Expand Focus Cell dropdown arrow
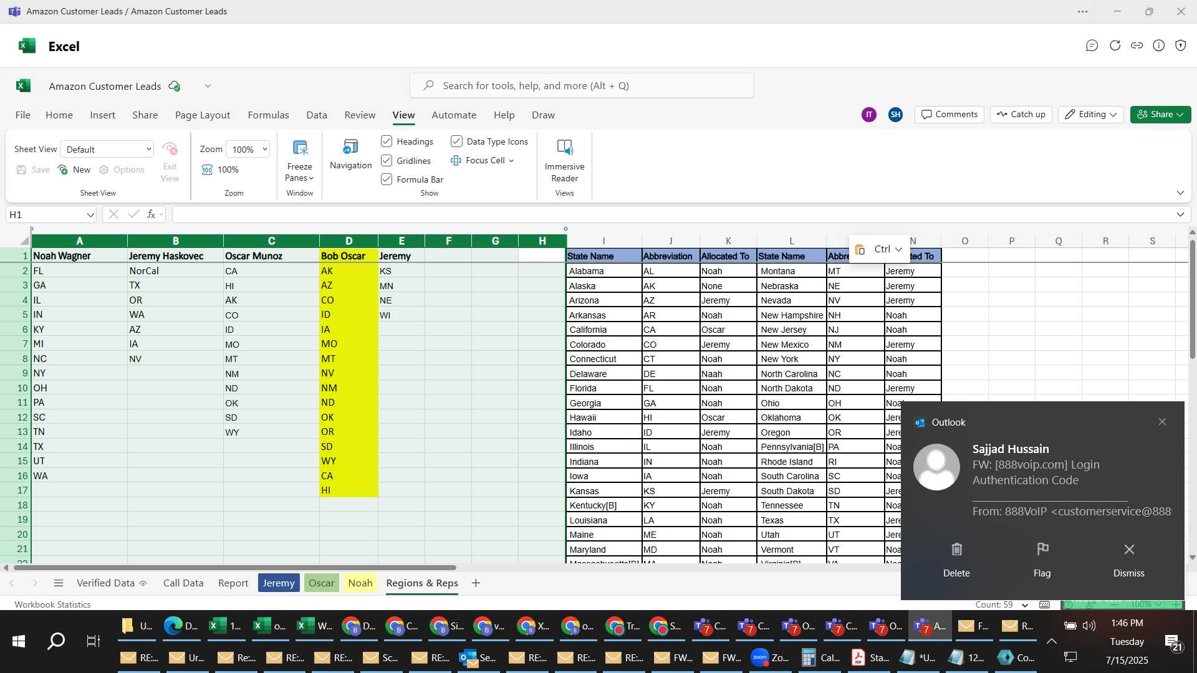The width and height of the screenshot is (1197, 673). (511, 161)
